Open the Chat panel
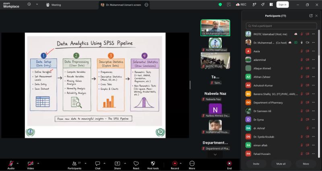The height and width of the screenshot is (171, 322). coord(97,165)
